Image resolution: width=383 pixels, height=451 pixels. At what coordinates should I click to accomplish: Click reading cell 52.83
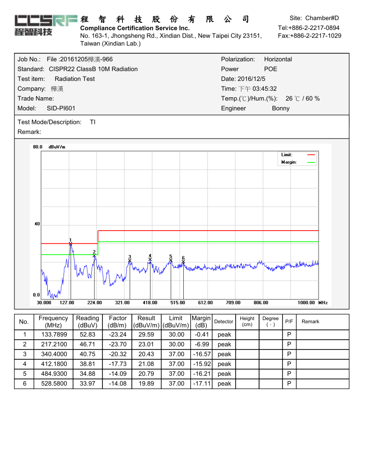click(87, 335)
